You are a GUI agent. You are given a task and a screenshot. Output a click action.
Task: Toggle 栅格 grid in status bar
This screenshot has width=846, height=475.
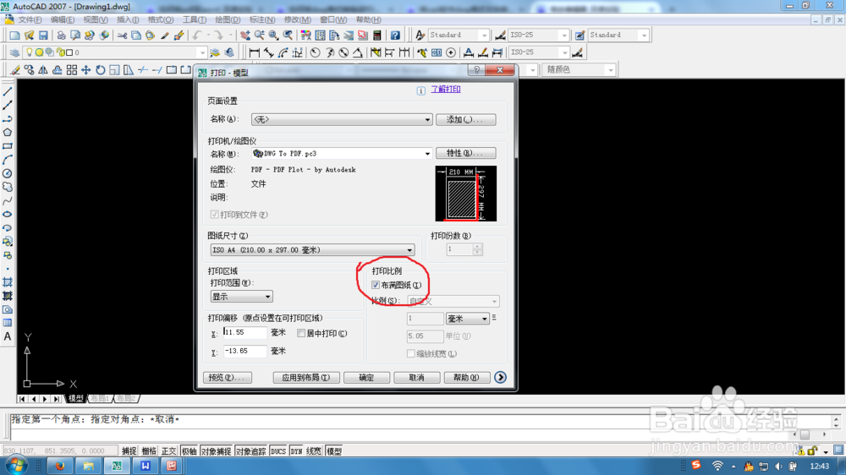[x=149, y=451]
